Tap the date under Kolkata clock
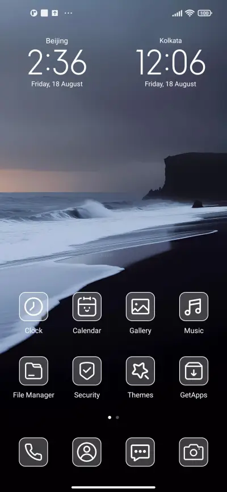Viewport: 227px width, 492px height. [171, 84]
